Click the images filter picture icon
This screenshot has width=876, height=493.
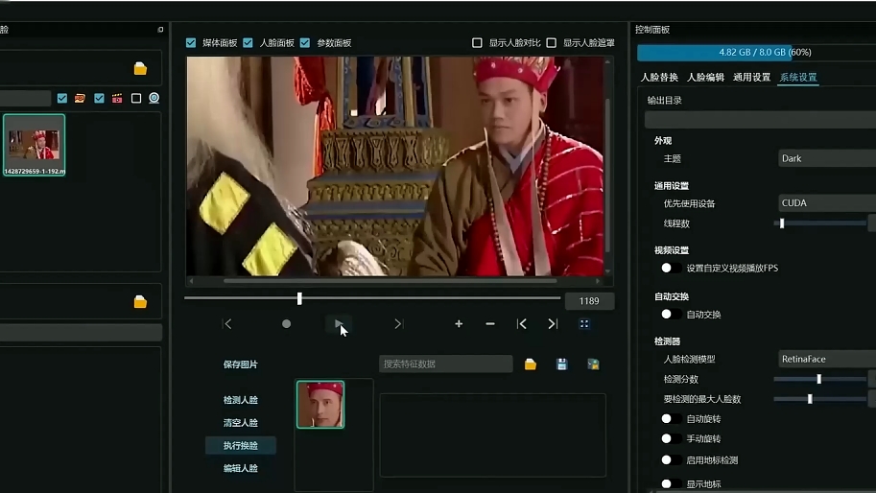80,98
